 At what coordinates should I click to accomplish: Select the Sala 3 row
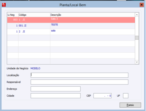(x=71, y=20)
